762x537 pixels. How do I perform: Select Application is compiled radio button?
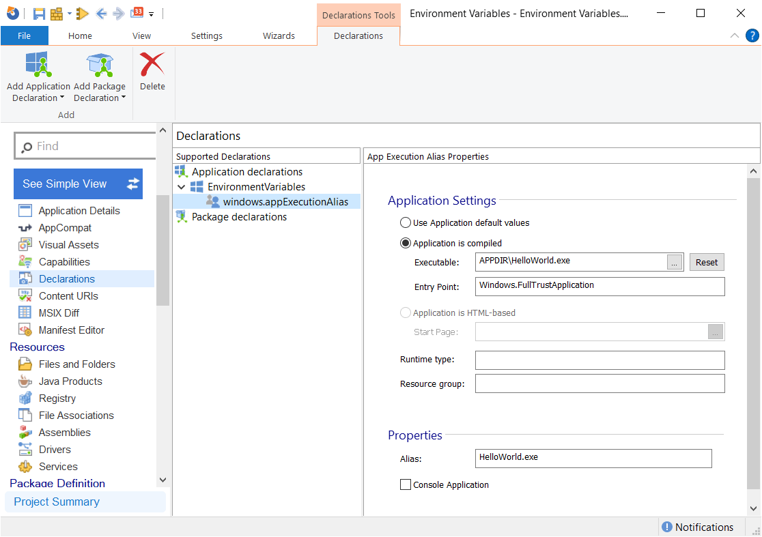coord(406,244)
